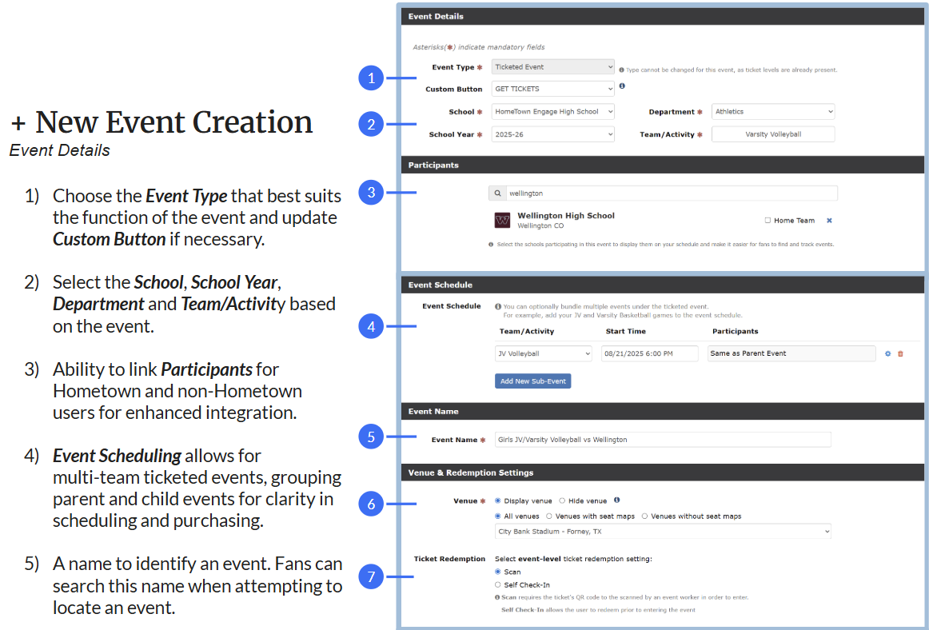Expand the School Year 2025-26 dropdown
The image size is (929, 630).
point(552,134)
